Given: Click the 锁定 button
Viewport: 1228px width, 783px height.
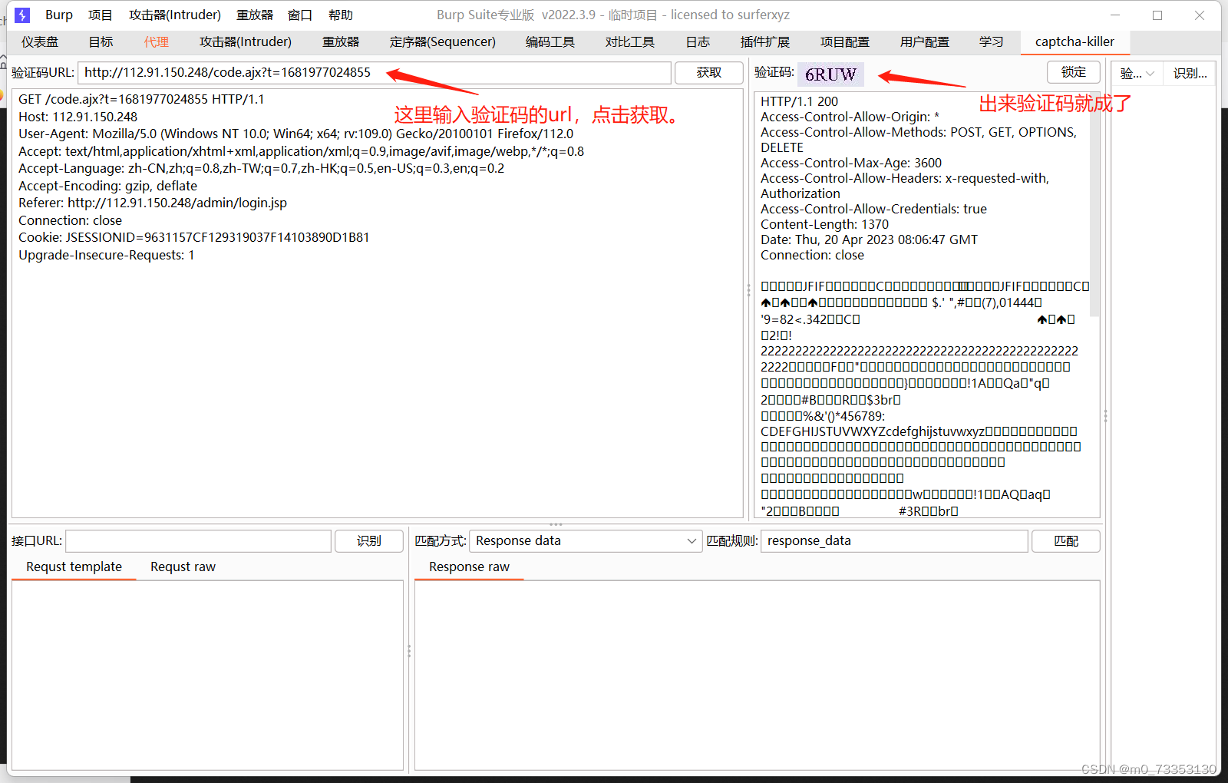Looking at the screenshot, I should click(1074, 72).
